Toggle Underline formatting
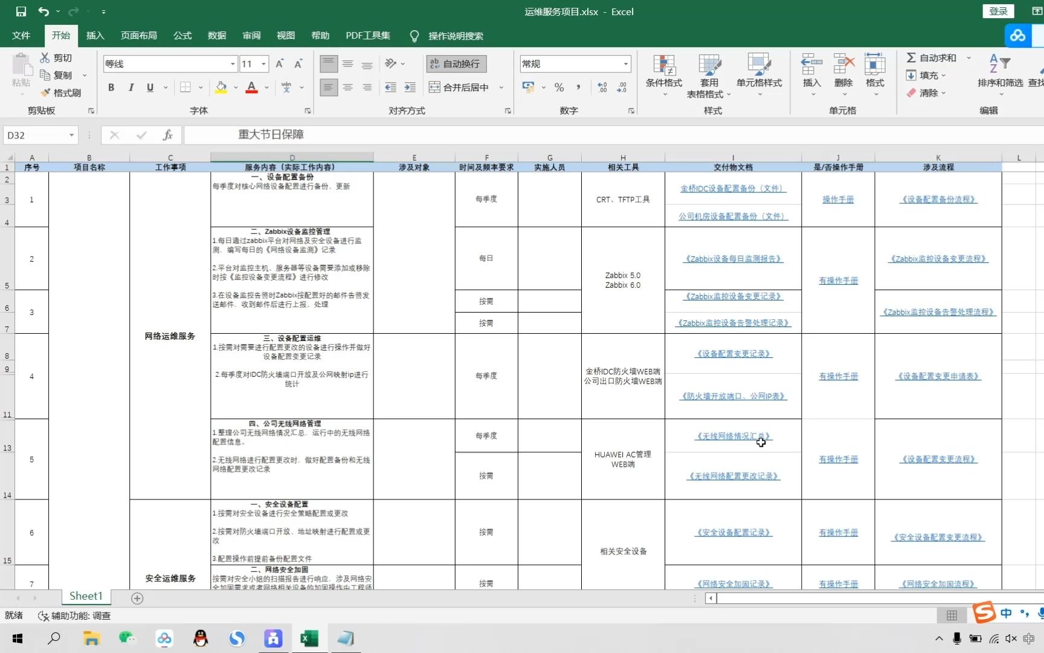 [150, 87]
